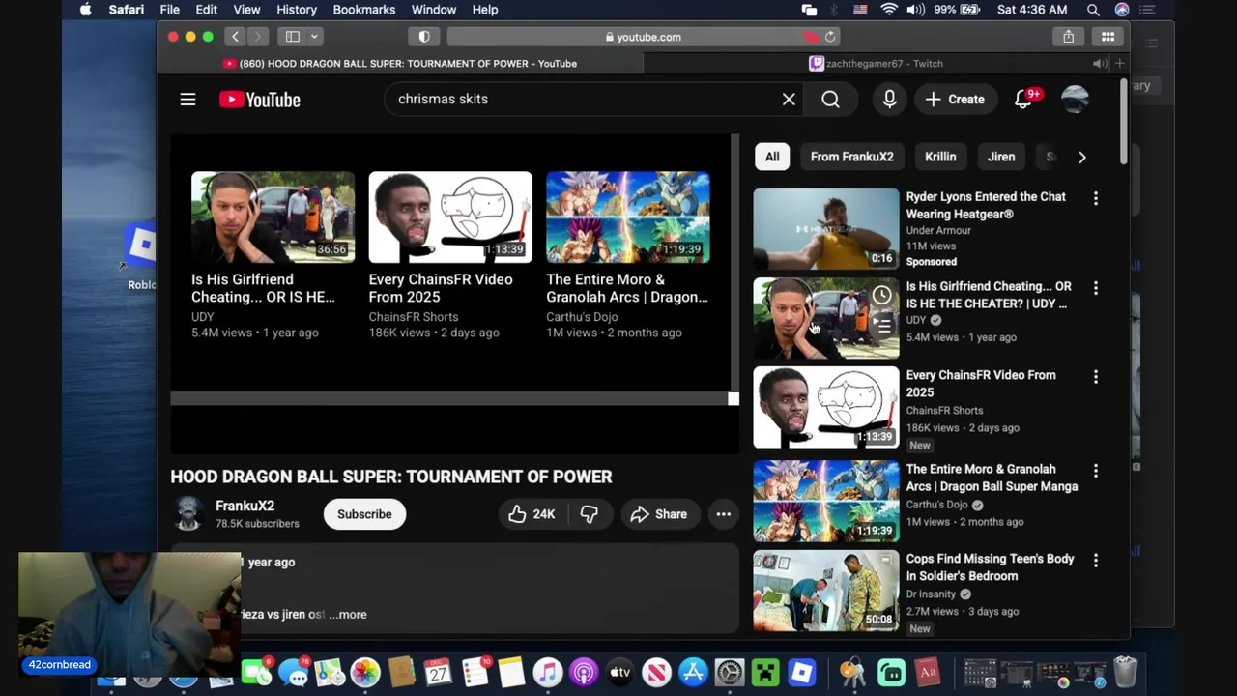Open the History menu

[x=296, y=10]
